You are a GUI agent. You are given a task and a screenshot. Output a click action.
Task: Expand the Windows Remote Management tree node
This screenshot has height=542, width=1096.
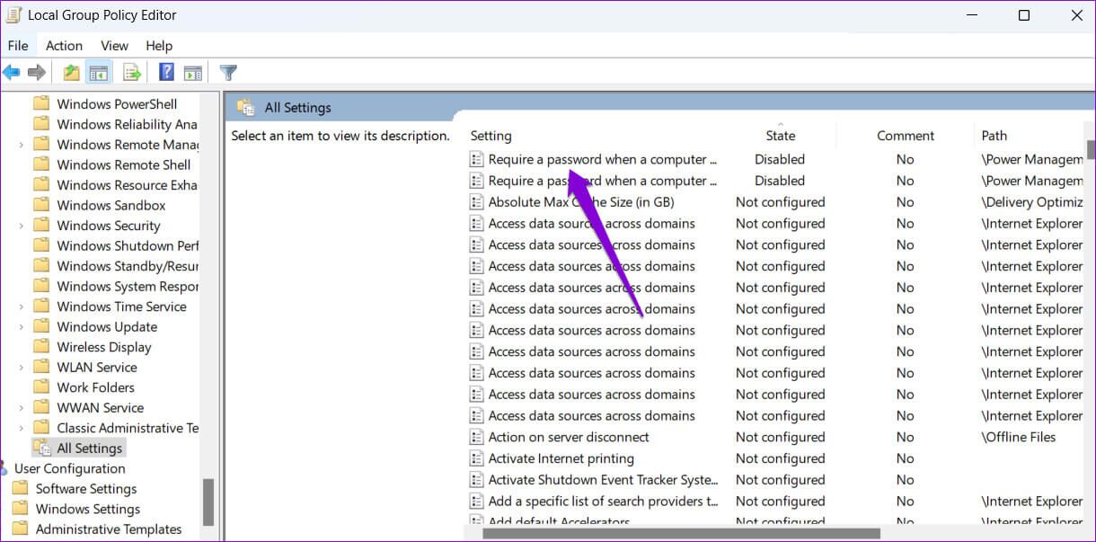[21, 145]
